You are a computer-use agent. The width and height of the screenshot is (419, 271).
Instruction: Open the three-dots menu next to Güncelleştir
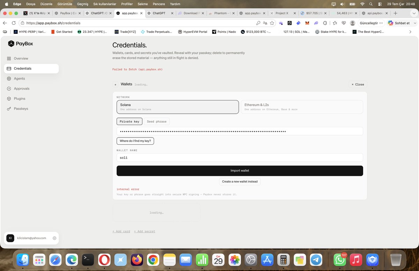point(381,23)
